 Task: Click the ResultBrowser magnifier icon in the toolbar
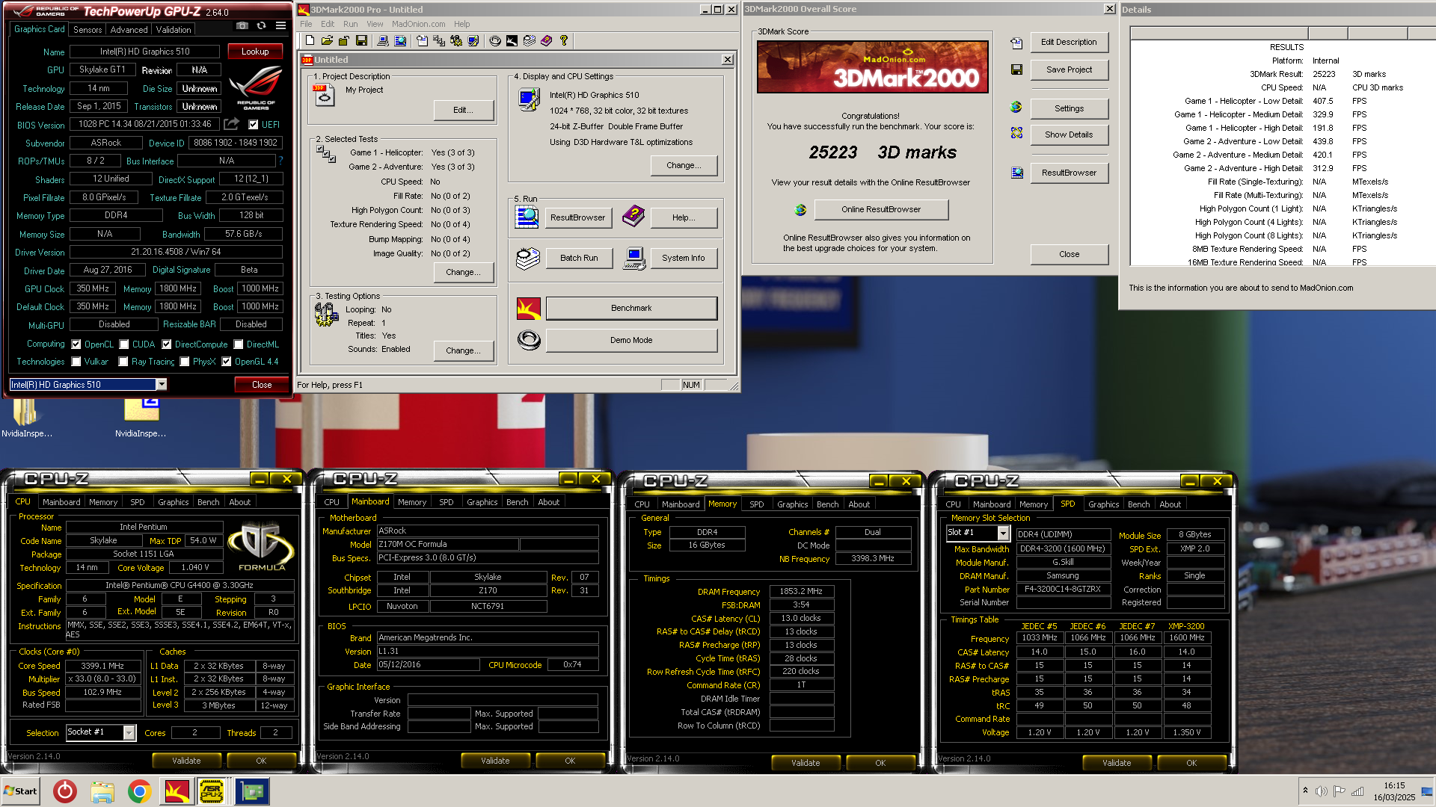pyautogui.click(x=400, y=41)
